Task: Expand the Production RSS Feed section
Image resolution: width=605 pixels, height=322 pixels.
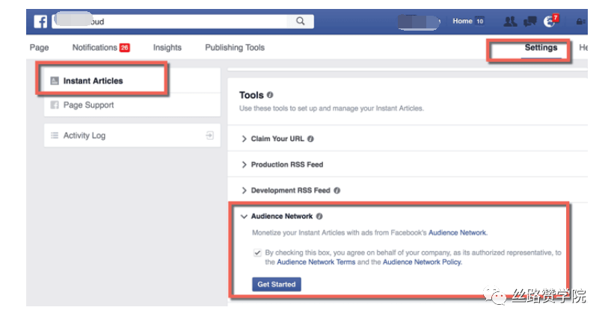Action: pos(244,164)
